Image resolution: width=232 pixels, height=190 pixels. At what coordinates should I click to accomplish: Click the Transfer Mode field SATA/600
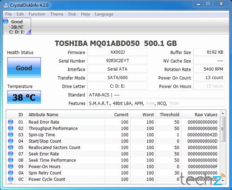[x=117, y=78]
